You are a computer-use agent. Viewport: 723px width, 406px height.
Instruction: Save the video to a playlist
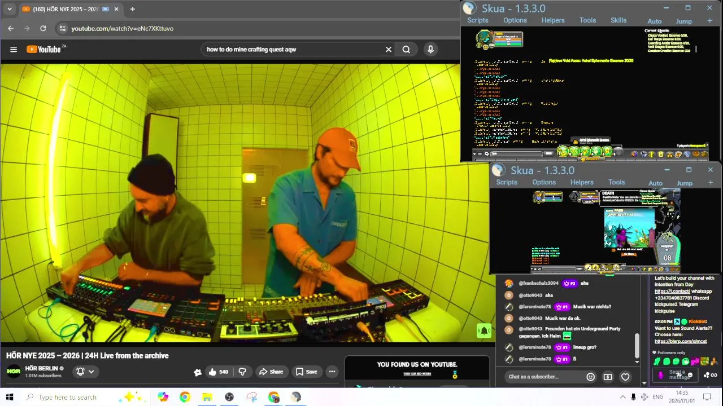(x=306, y=372)
